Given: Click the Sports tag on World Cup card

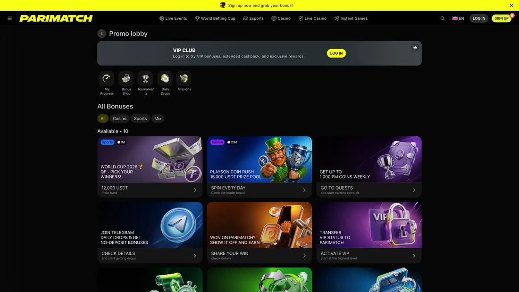Looking at the screenshot, I should (107, 142).
